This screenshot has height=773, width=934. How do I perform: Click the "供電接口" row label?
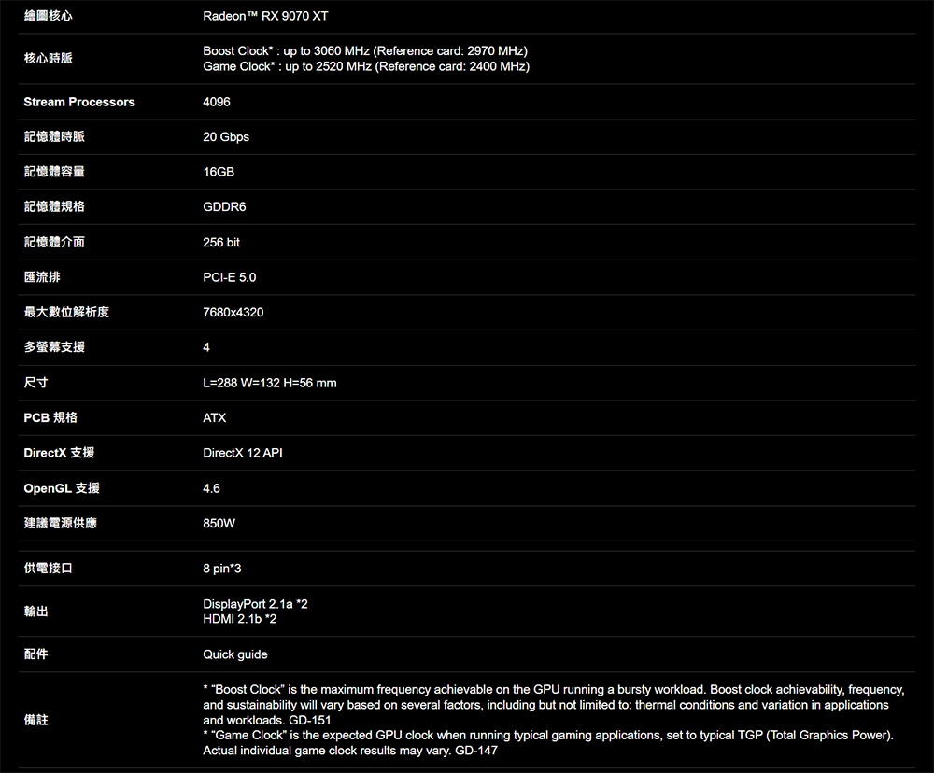pyautogui.click(x=49, y=569)
